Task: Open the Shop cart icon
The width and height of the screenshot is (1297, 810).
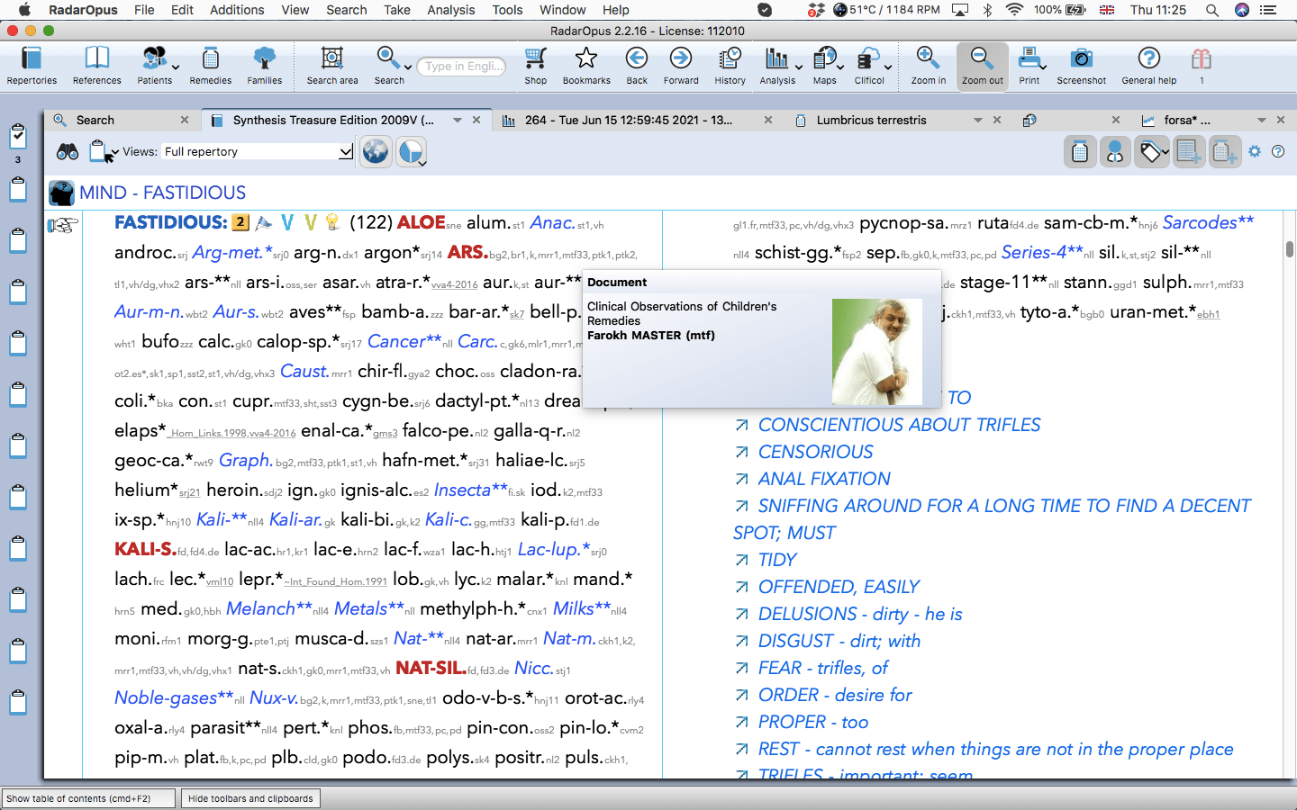Action: click(535, 66)
